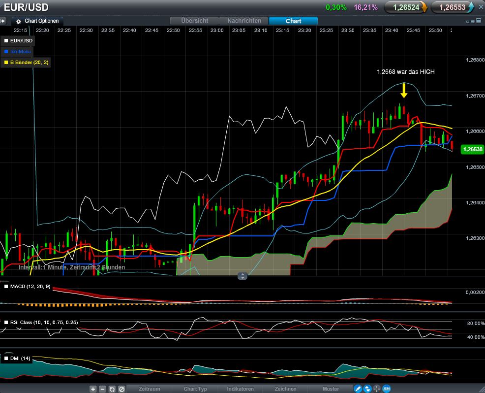Click the 1,26300 price axis label
This screenshot has width=485, height=393.
tap(475, 238)
